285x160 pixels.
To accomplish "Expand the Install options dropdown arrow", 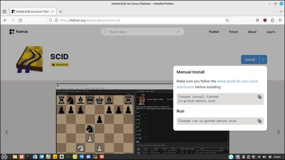I will (263, 60).
